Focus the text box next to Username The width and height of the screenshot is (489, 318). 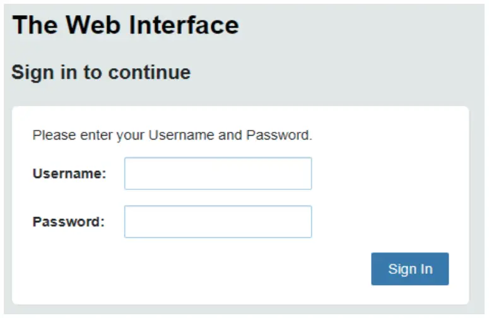(x=218, y=174)
